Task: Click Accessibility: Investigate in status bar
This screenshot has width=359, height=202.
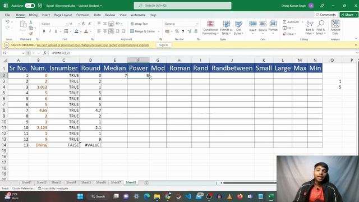Action: point(53,189)
